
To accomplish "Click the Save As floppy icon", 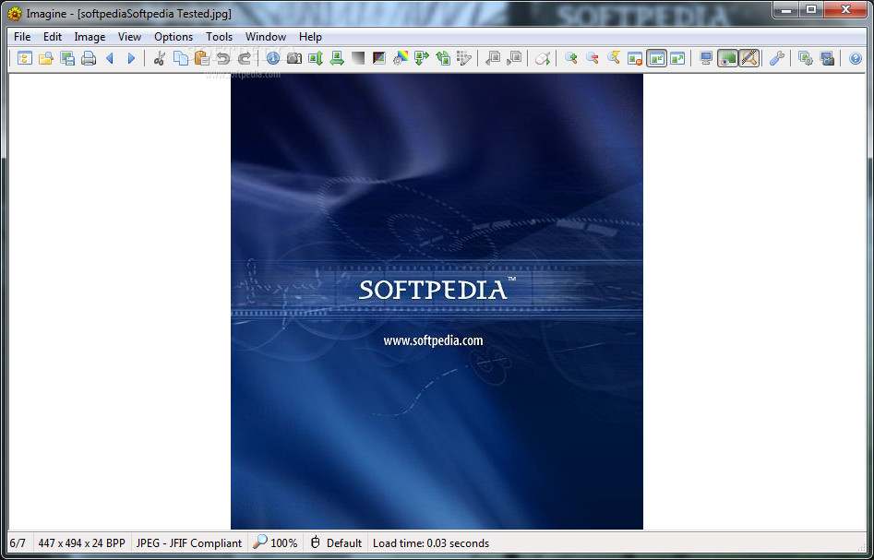I will point(67,58).
